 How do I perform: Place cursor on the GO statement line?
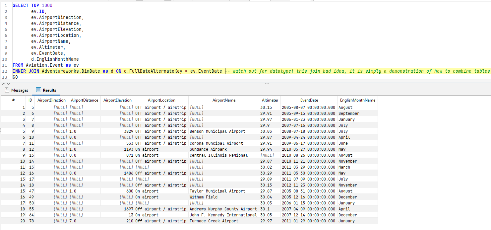click(15, 77)
